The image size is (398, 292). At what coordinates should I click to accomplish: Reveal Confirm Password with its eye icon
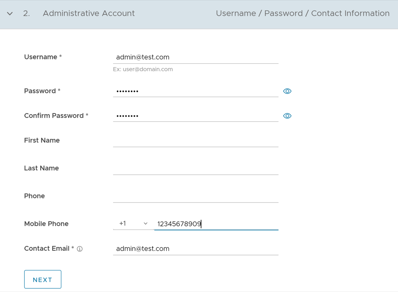click(x=287, y=116)
